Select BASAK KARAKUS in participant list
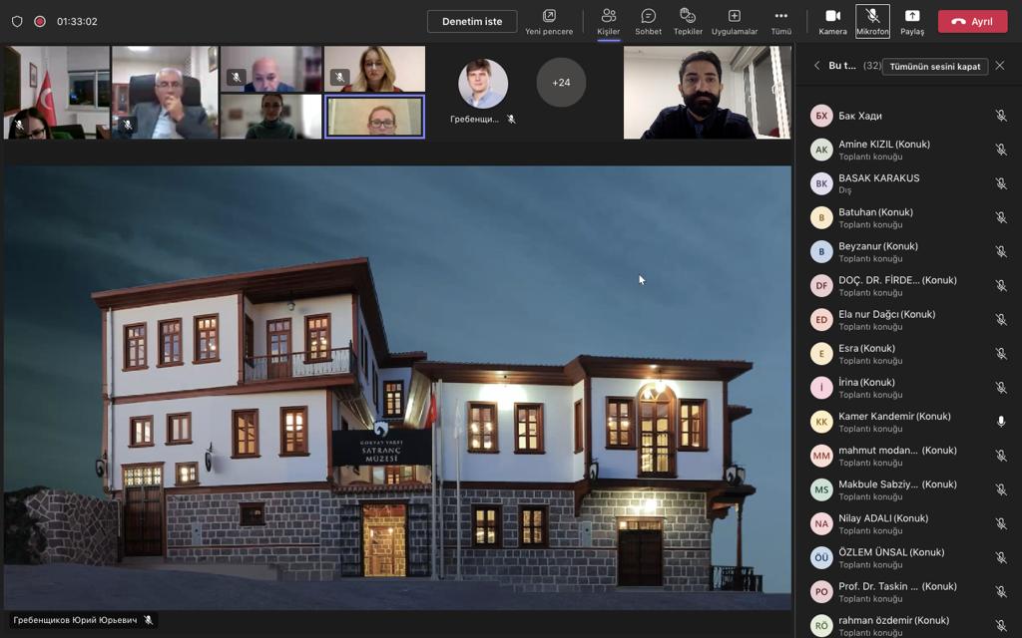 [x=878, y=183]
